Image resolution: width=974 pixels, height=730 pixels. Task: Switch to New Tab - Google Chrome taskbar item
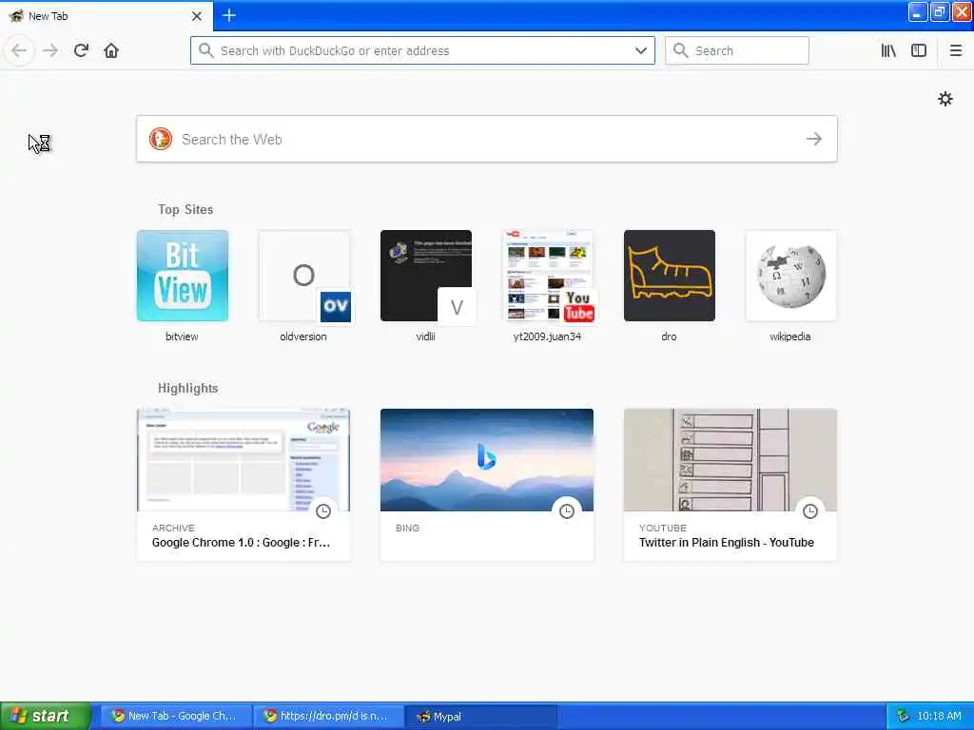(176, 717)
